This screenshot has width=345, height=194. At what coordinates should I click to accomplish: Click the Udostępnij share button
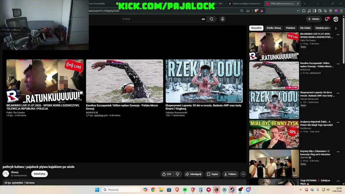tap(193, 174)
